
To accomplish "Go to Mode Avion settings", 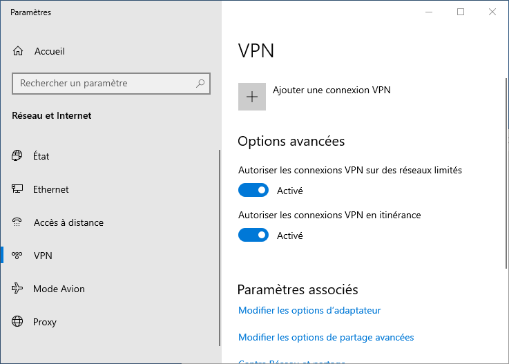I will point(59,289).
